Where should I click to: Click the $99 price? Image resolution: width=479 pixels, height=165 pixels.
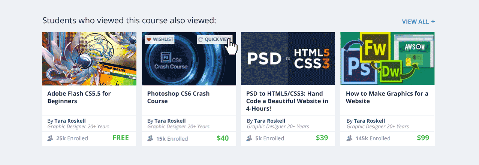(423, 138)
